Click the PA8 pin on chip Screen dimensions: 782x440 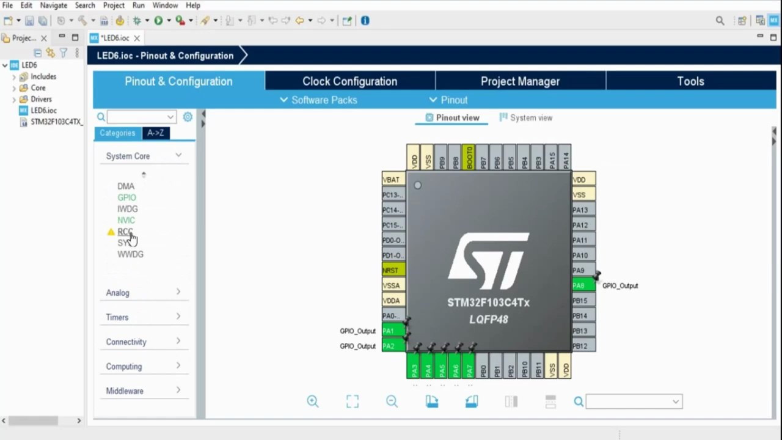[583, 285]
